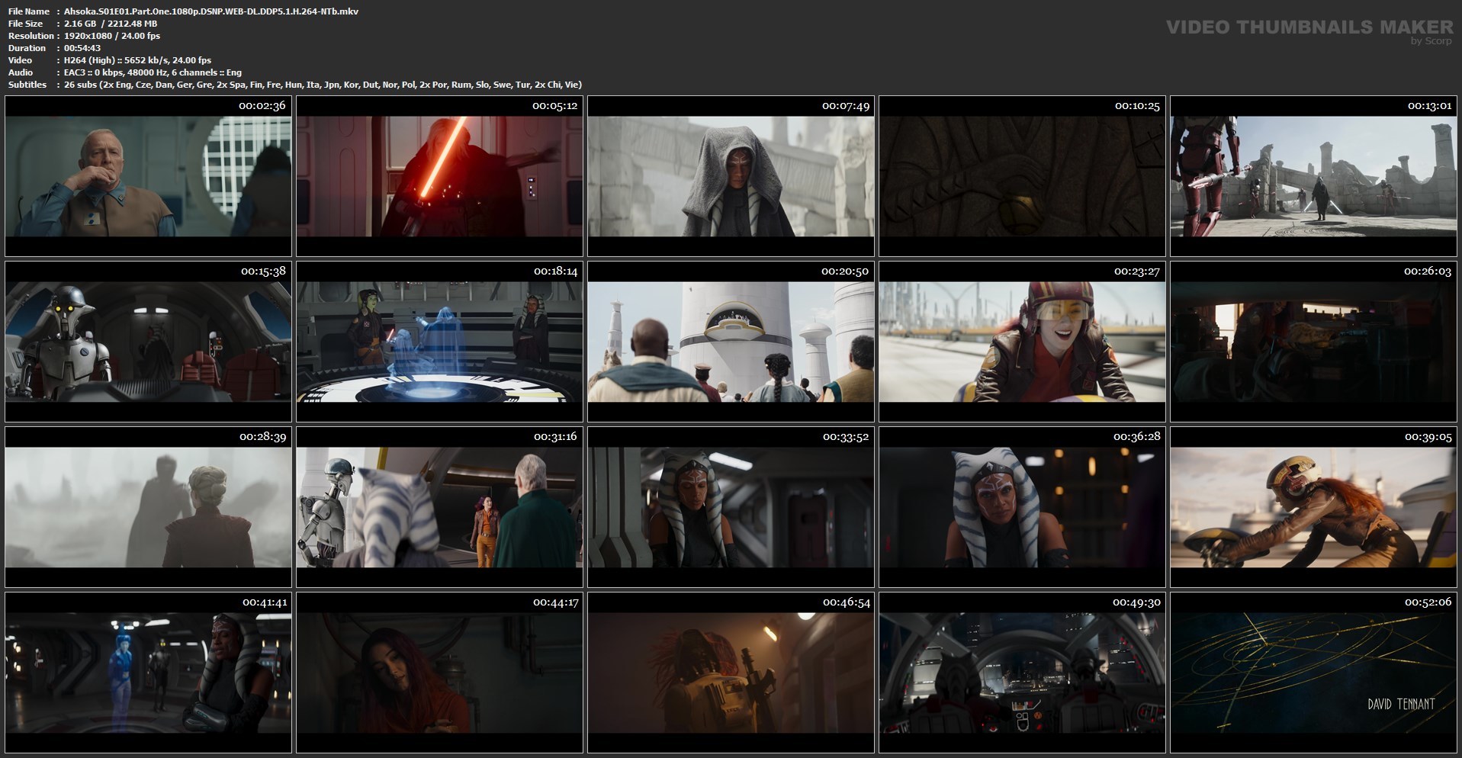The image size is (1462, 758).
Task: Open the thumbnail stamped 00:44:17
Action: point(439,673)
